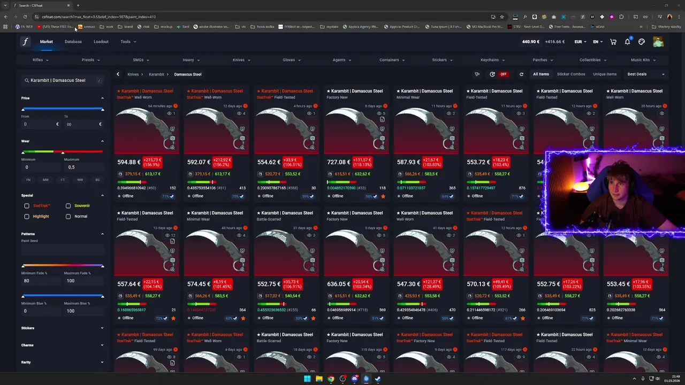Click the buy-order icon on 592.07 € listing
Viewport: 685px width, 385px height.
coord(191,174)
